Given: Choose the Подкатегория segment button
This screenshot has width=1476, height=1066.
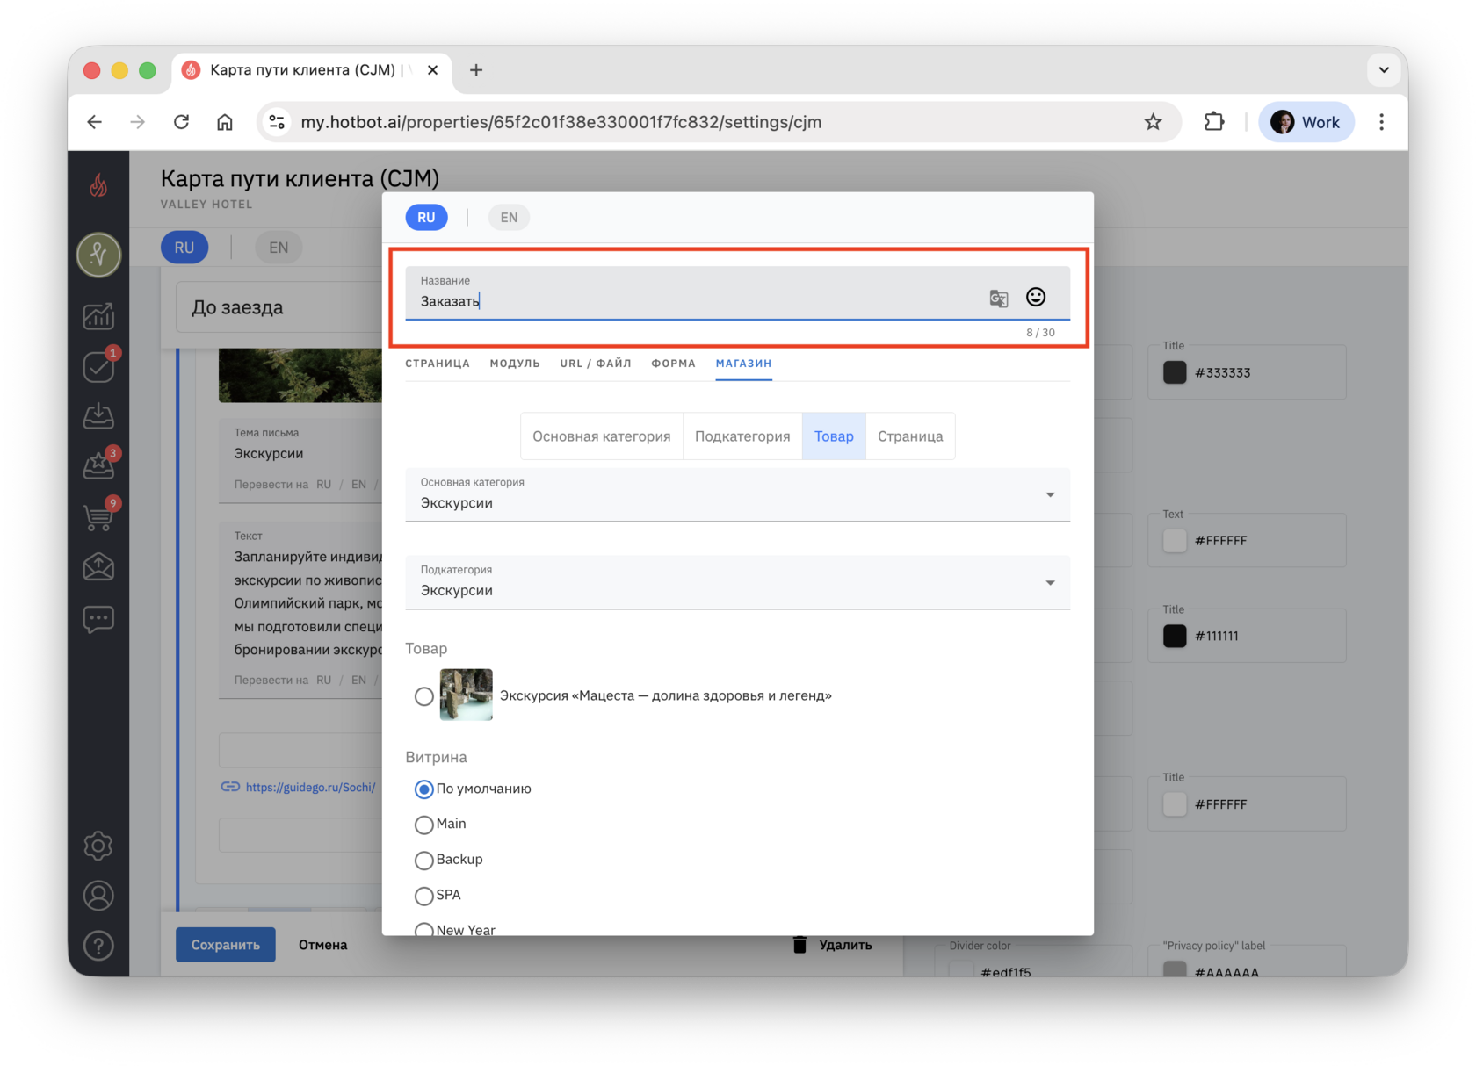Looking at the screenshot, I should (742, 436).
